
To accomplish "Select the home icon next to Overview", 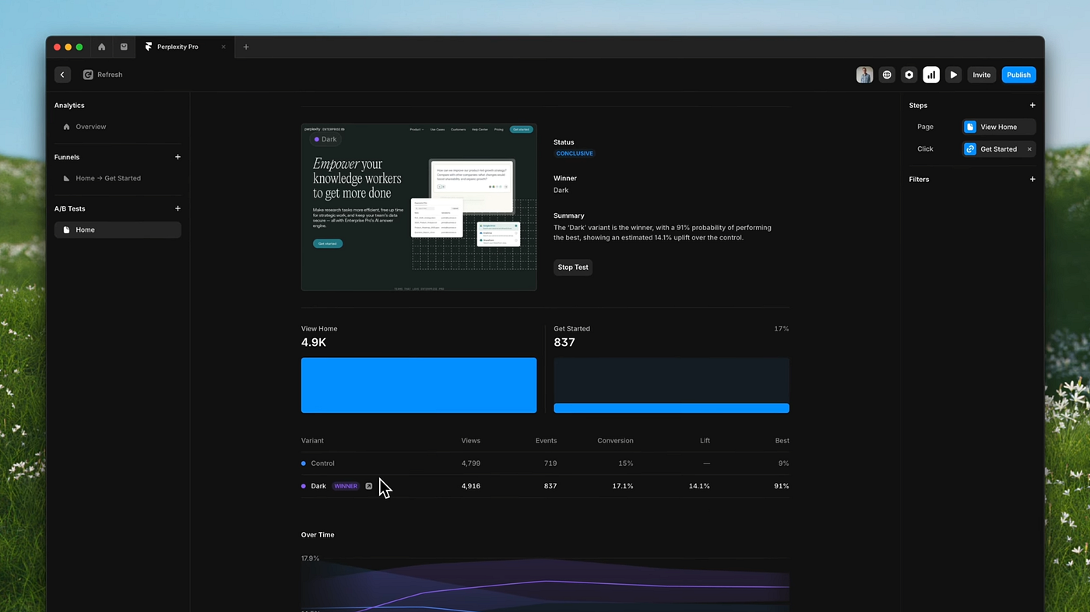I will tap(66, 126).
